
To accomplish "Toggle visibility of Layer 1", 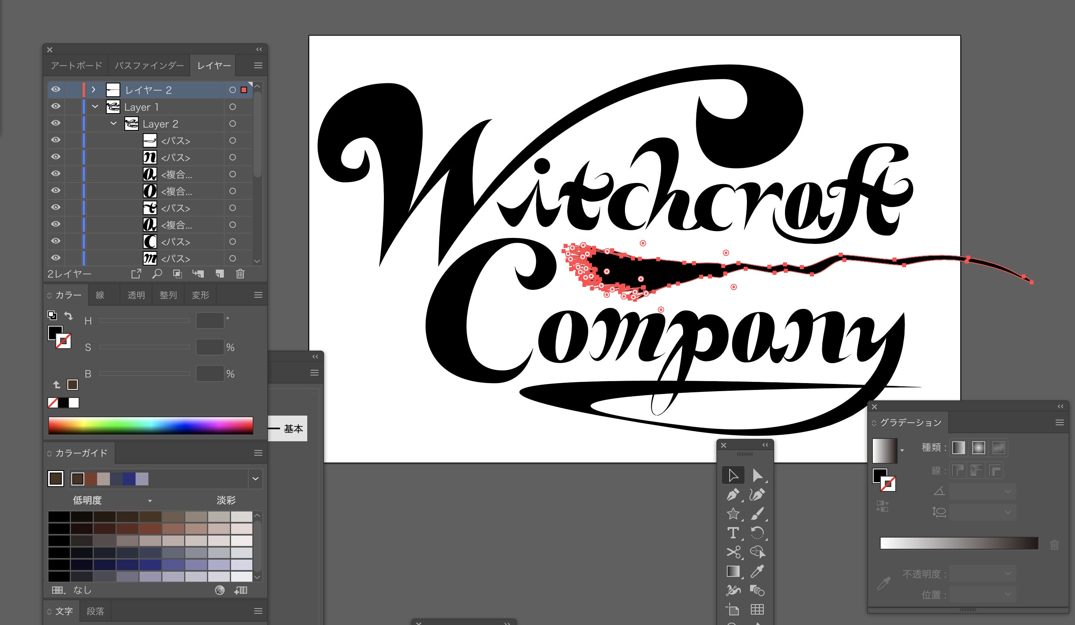I will [55, 107].
